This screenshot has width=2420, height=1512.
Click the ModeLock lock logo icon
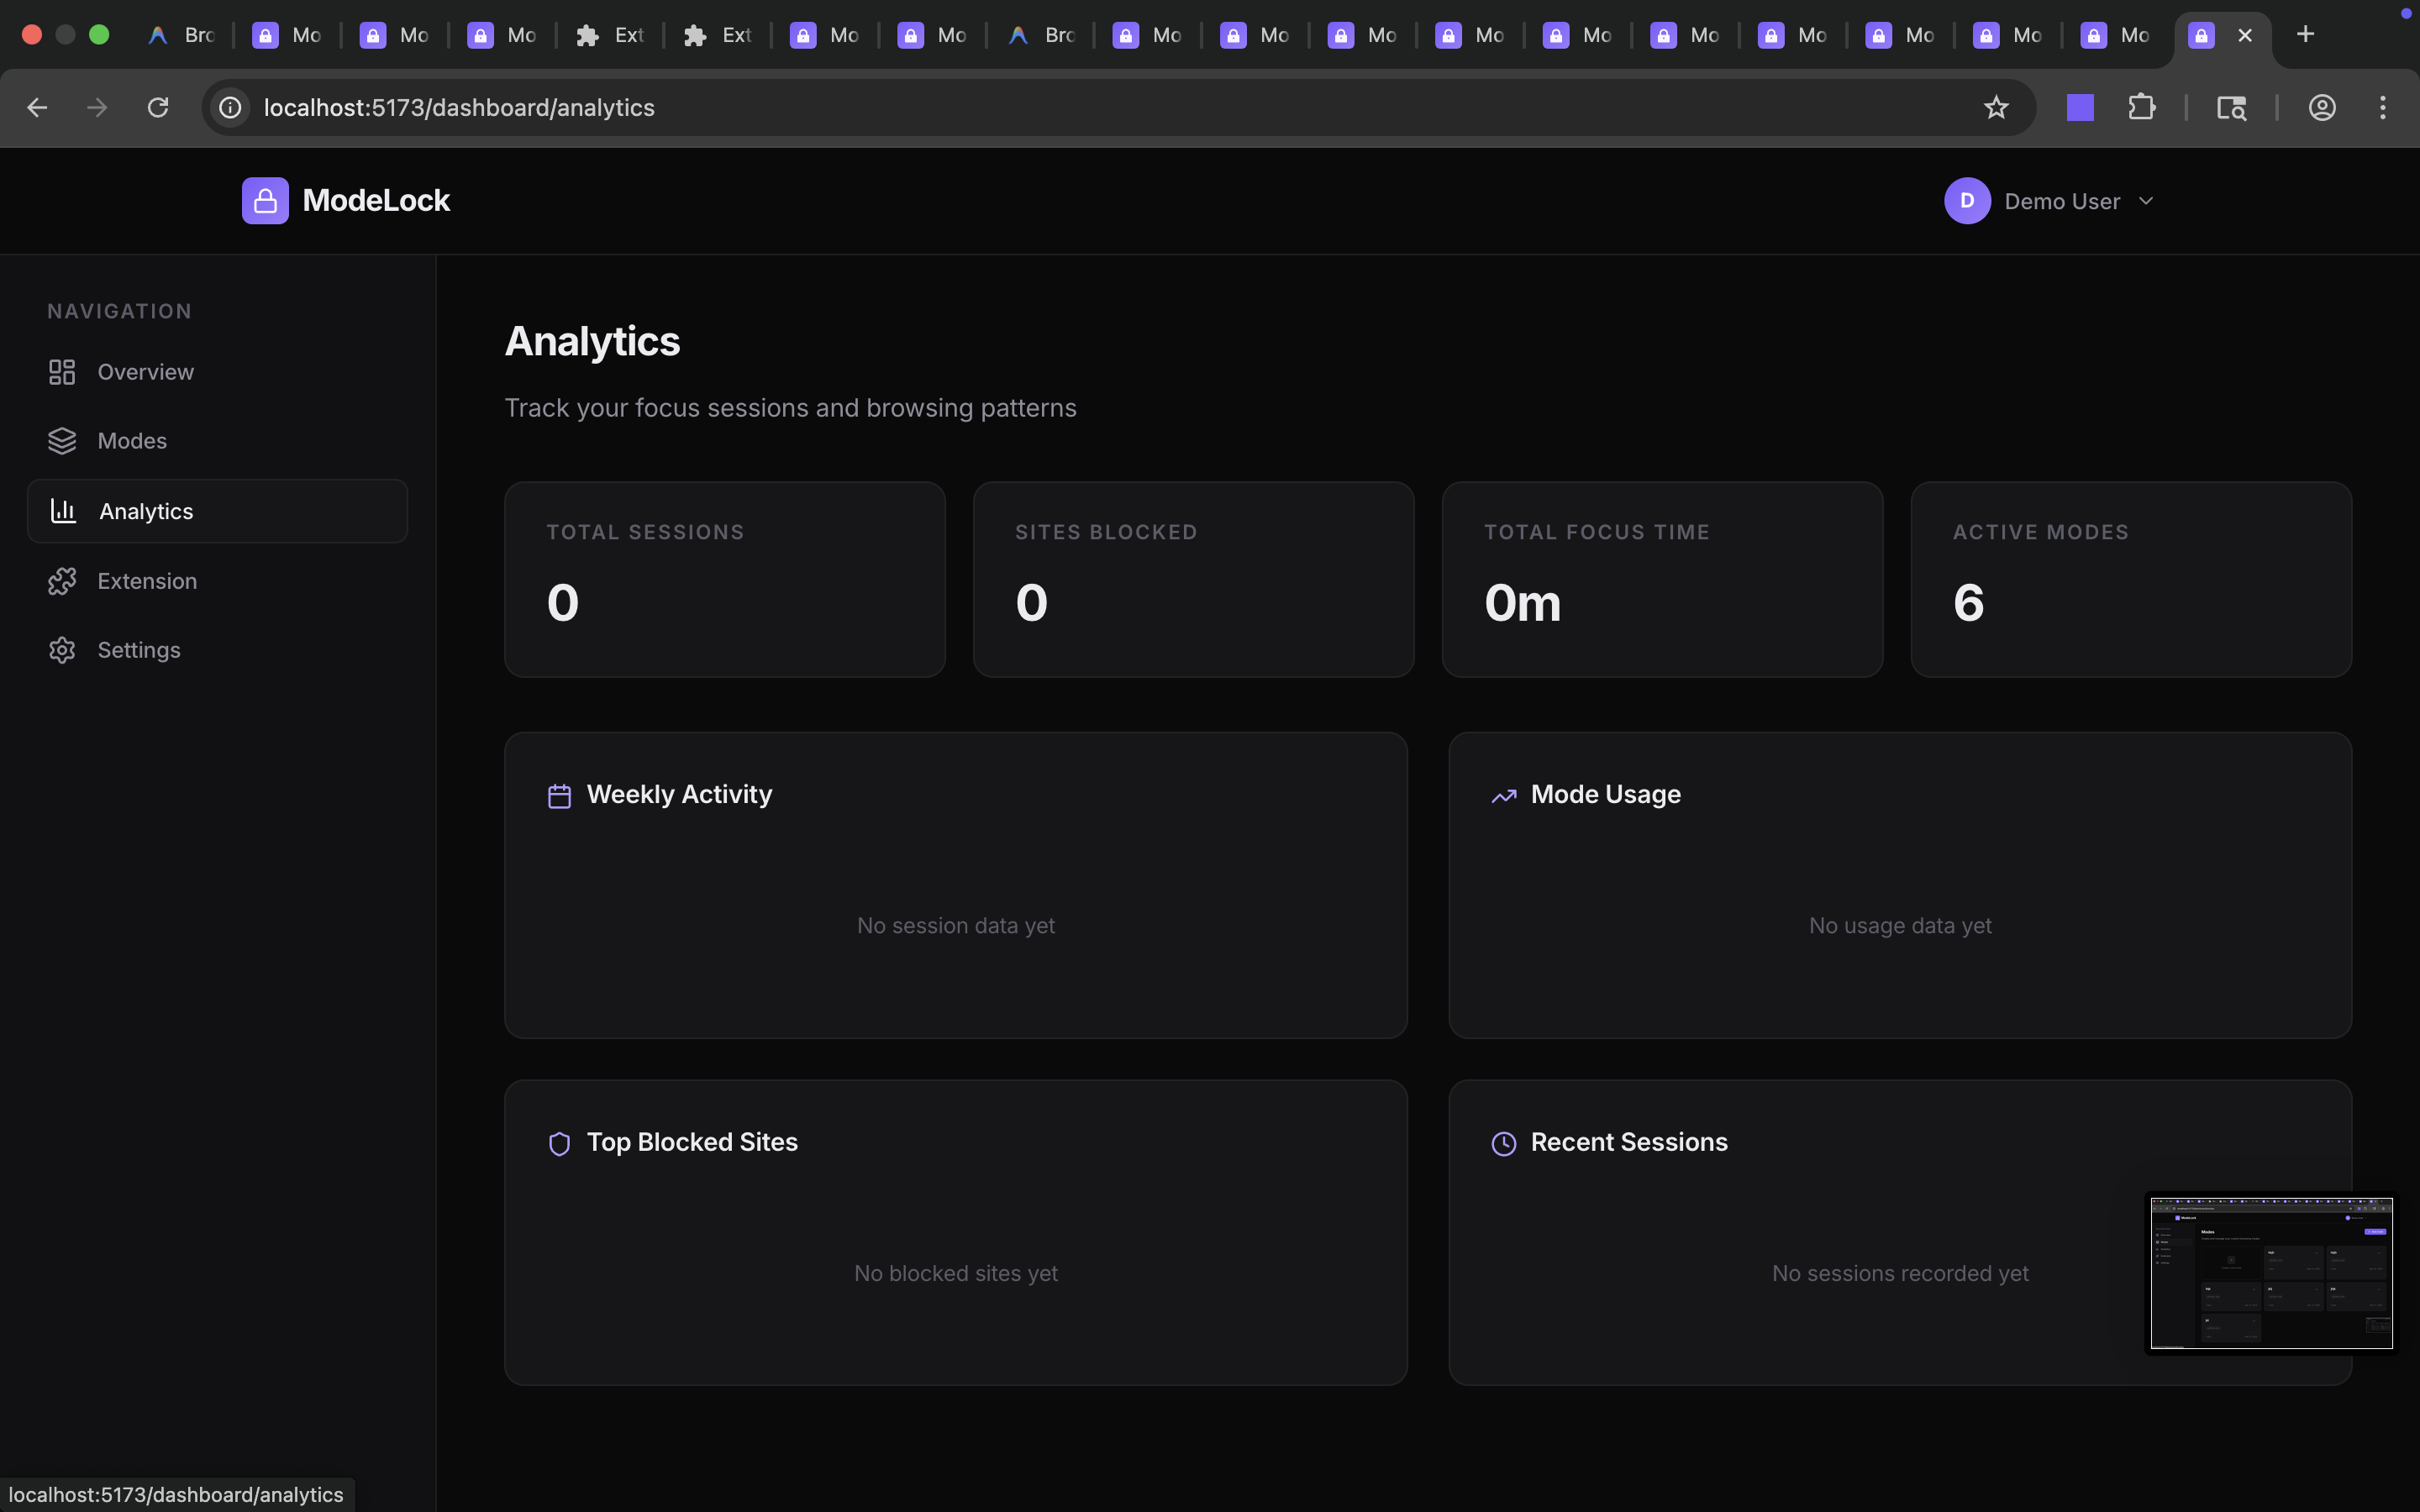[x=265, y=201]
